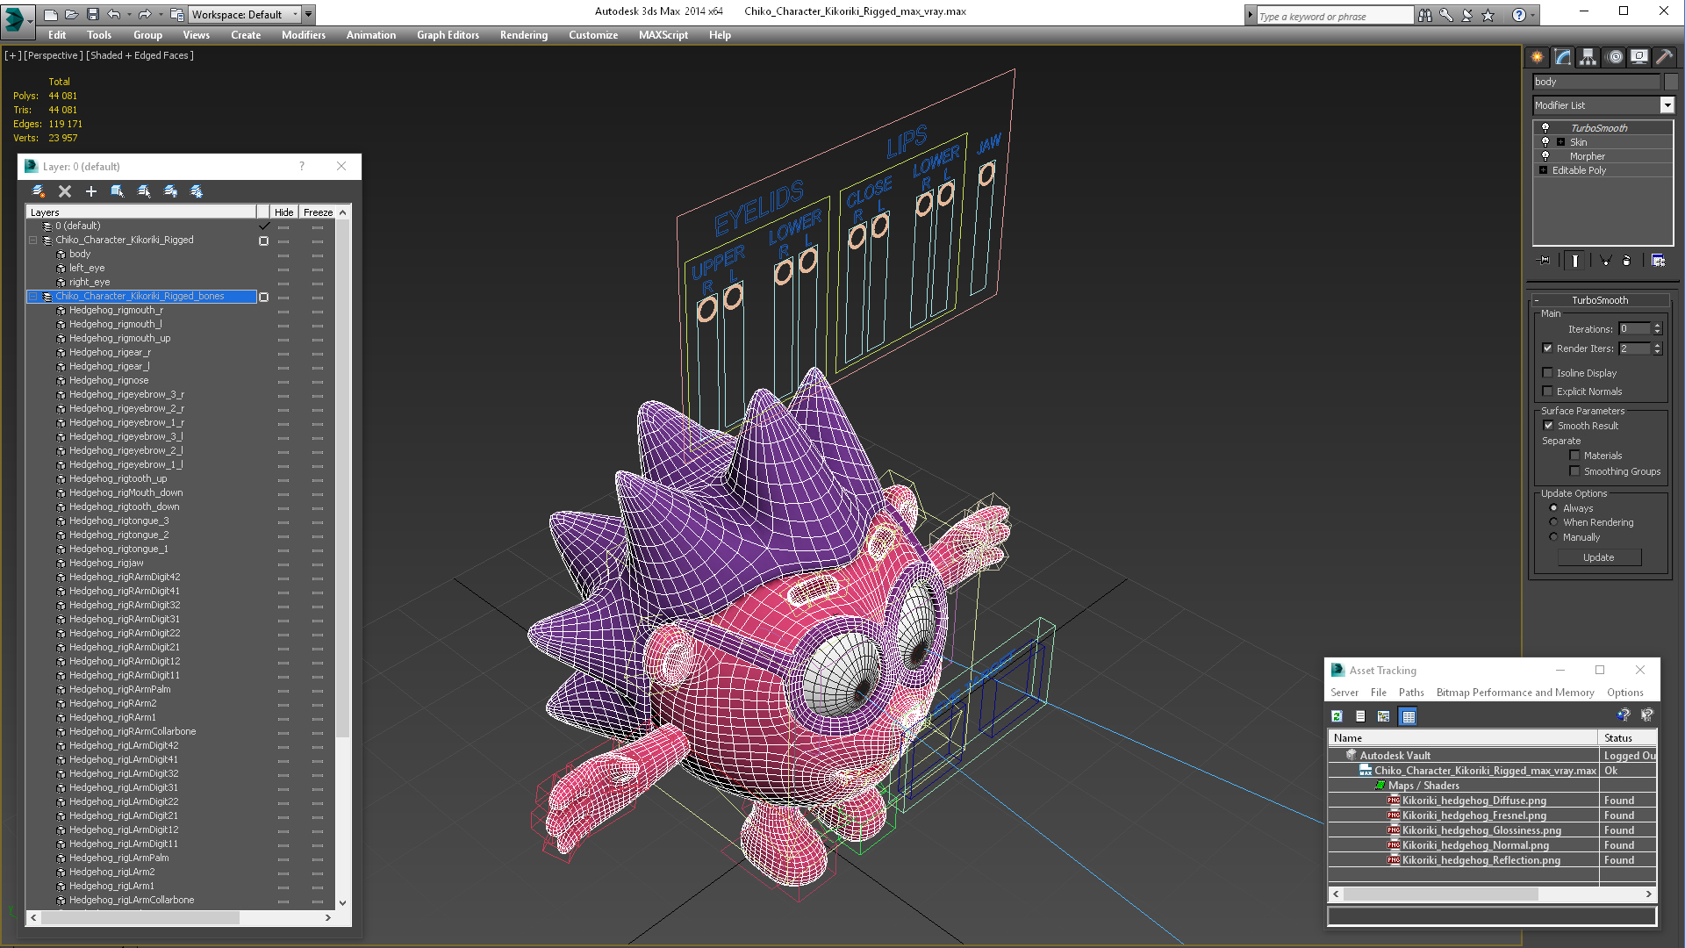
Task: Click the TurboSmooth Update button
Action: pyautogui.click(x=1599, y=557)
